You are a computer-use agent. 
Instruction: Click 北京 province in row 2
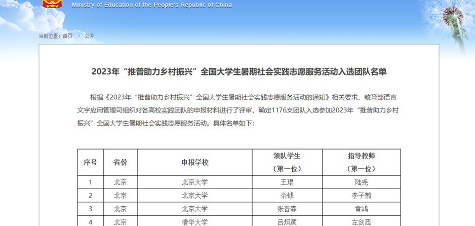pyautogui.click(x=121, y=196)
